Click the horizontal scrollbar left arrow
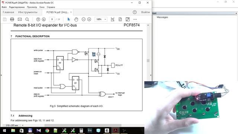This screenshot has height=134, width=238. point(23,125)
